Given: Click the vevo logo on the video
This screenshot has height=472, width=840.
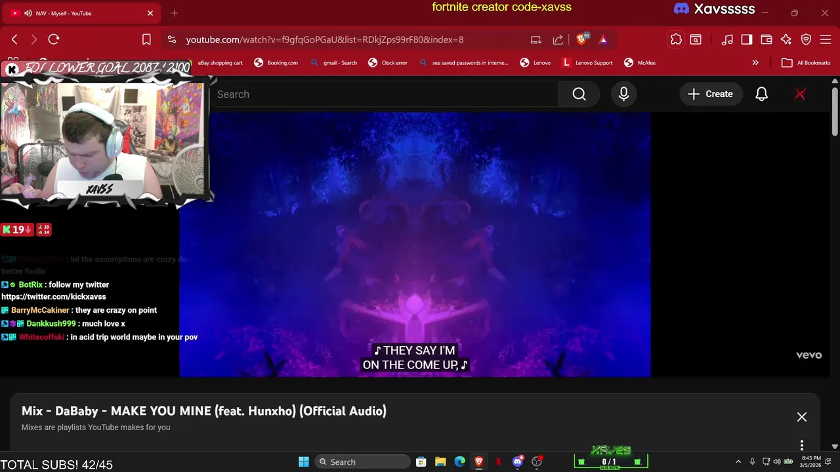Looking at the screenshot, I should pyautogui.click(x=809, y=355).
